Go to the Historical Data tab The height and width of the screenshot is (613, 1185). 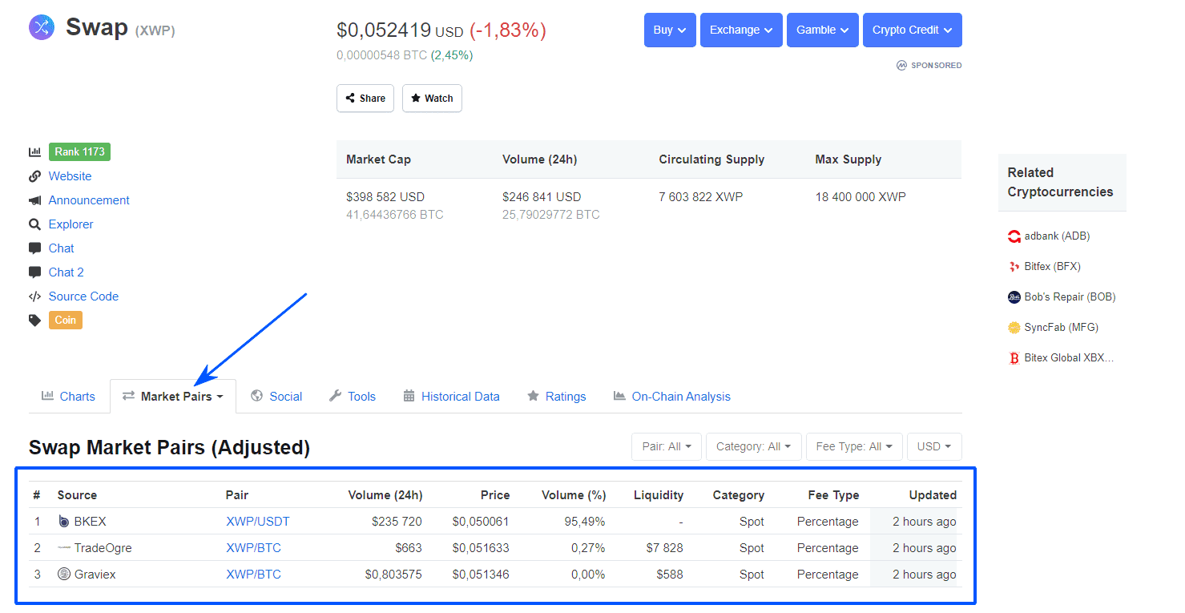tap(451, 397)
